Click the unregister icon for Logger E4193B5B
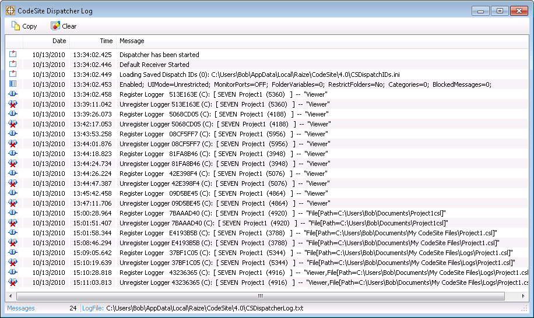 coord(13,242)
